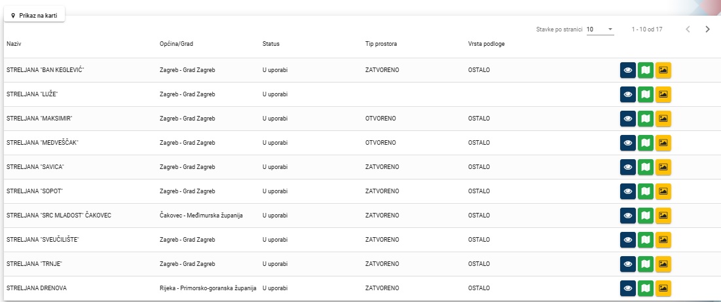This screenshot has width=721, height=302.
Task: Open photo icon for STRELJANA "SOPOT"
Action: point(663,191)
